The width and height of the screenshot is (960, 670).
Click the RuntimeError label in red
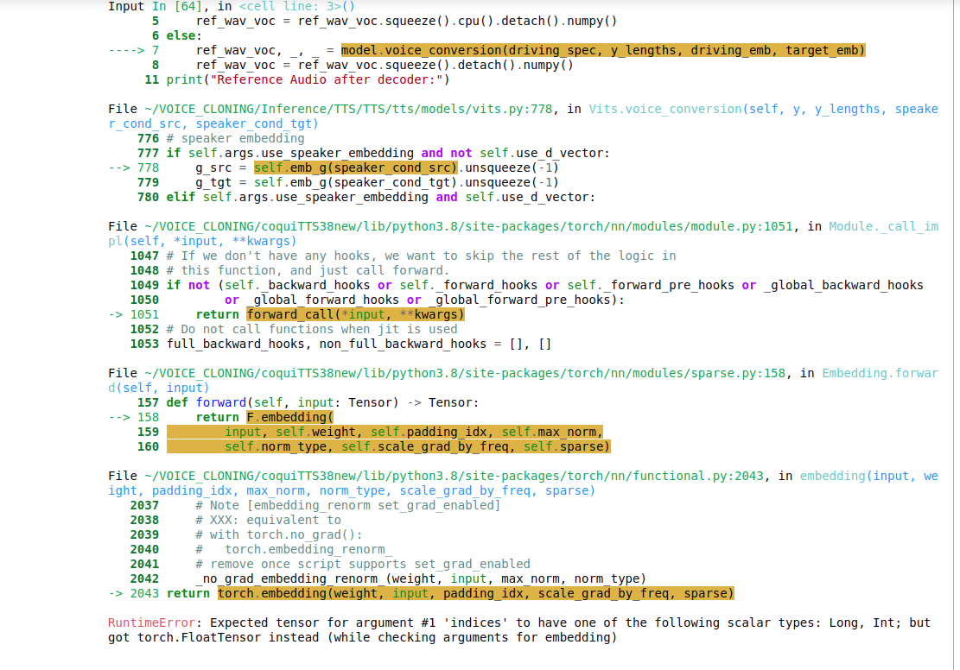pyautogui.click(x=151, y=623)
